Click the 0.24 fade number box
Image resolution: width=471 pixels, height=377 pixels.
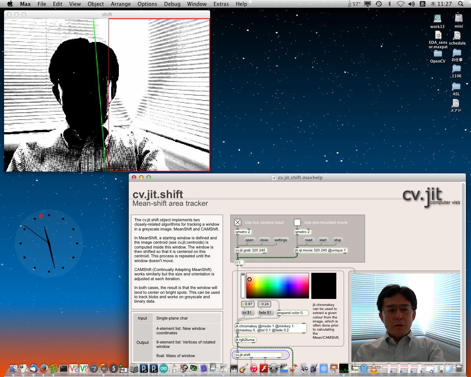pos(265,304)
